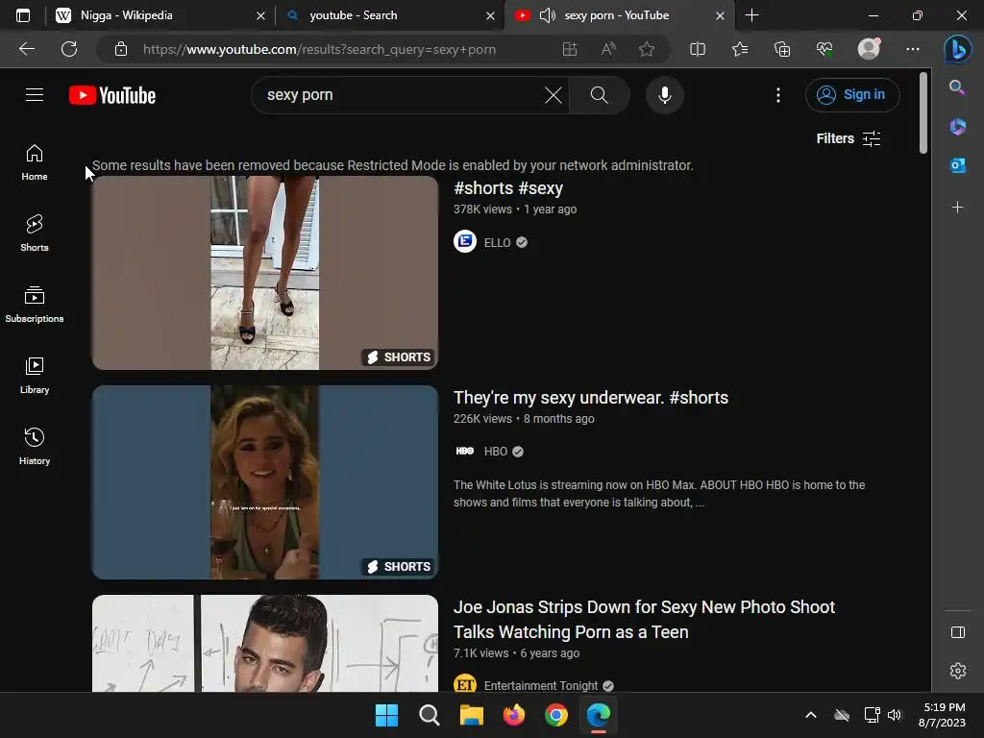View site information lock icon

tap(121, 49)
